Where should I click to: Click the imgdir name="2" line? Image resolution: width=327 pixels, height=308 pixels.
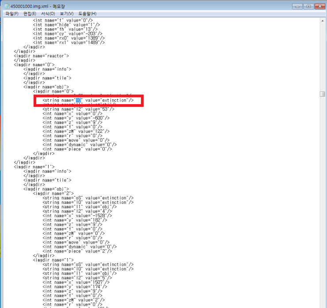53,193
